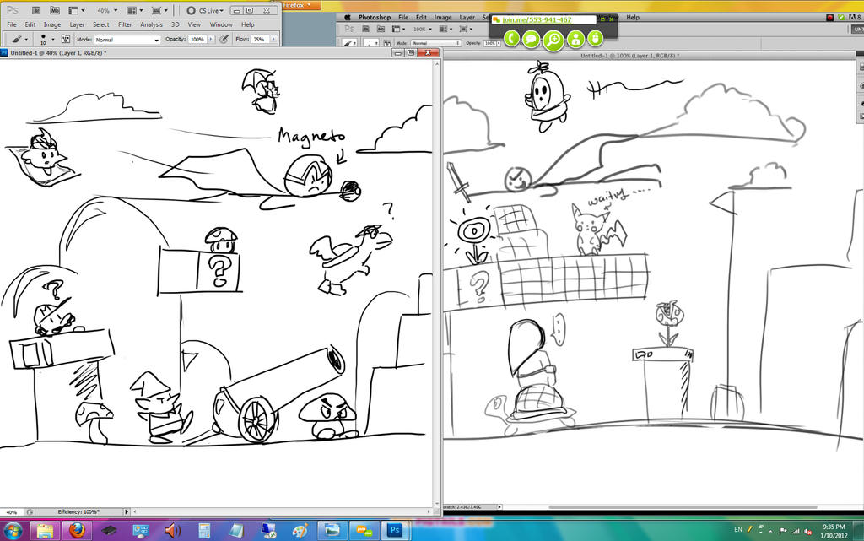Image resolution: width=864 pixels, height=541 pixels.
Task: Open the File menu in left Photoshop window
Action: 12,24
